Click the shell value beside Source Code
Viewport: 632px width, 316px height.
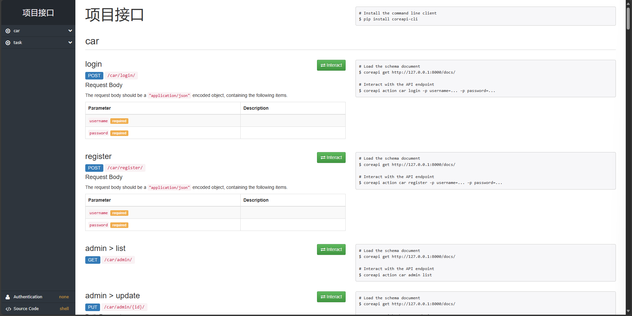coord(64,309)
